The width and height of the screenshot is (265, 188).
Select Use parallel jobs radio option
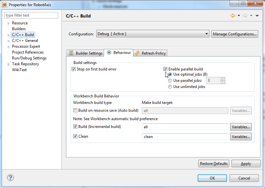point(170,81)
